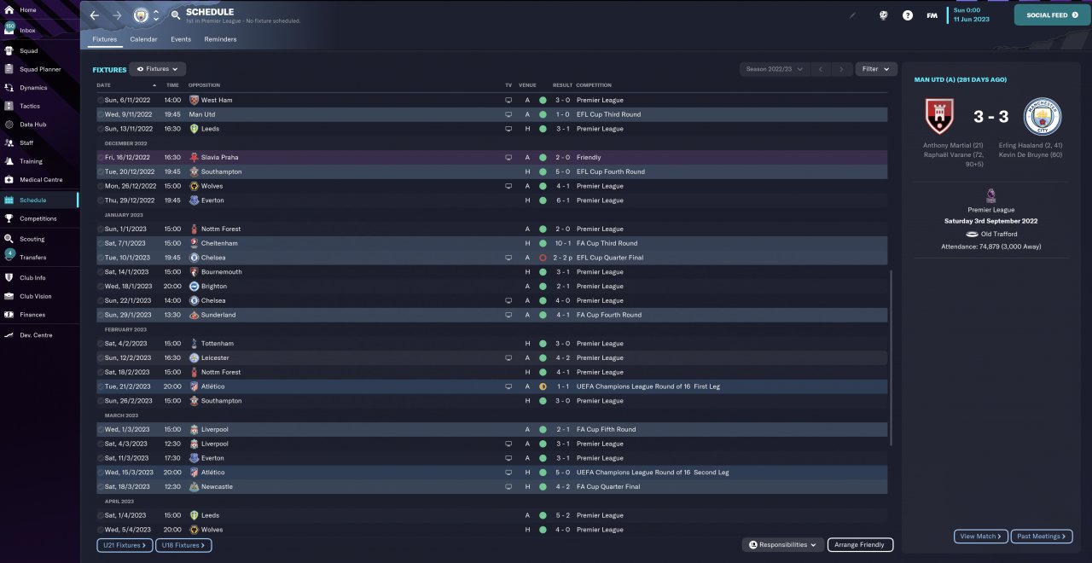Screen dimensions: 1092x563
Task: Toggle the circle on Slavia Praha row
Action: [x=100, y=157]
